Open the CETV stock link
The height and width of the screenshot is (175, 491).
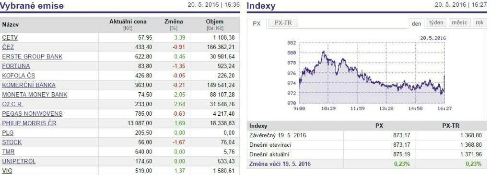click(x=10, y=37)
